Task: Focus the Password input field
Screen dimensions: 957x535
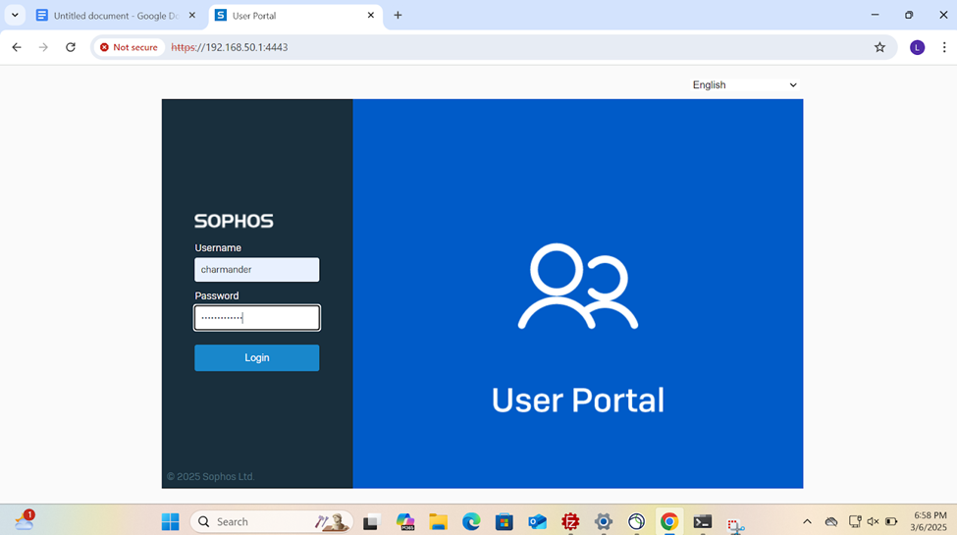Action: click(256, 318)
